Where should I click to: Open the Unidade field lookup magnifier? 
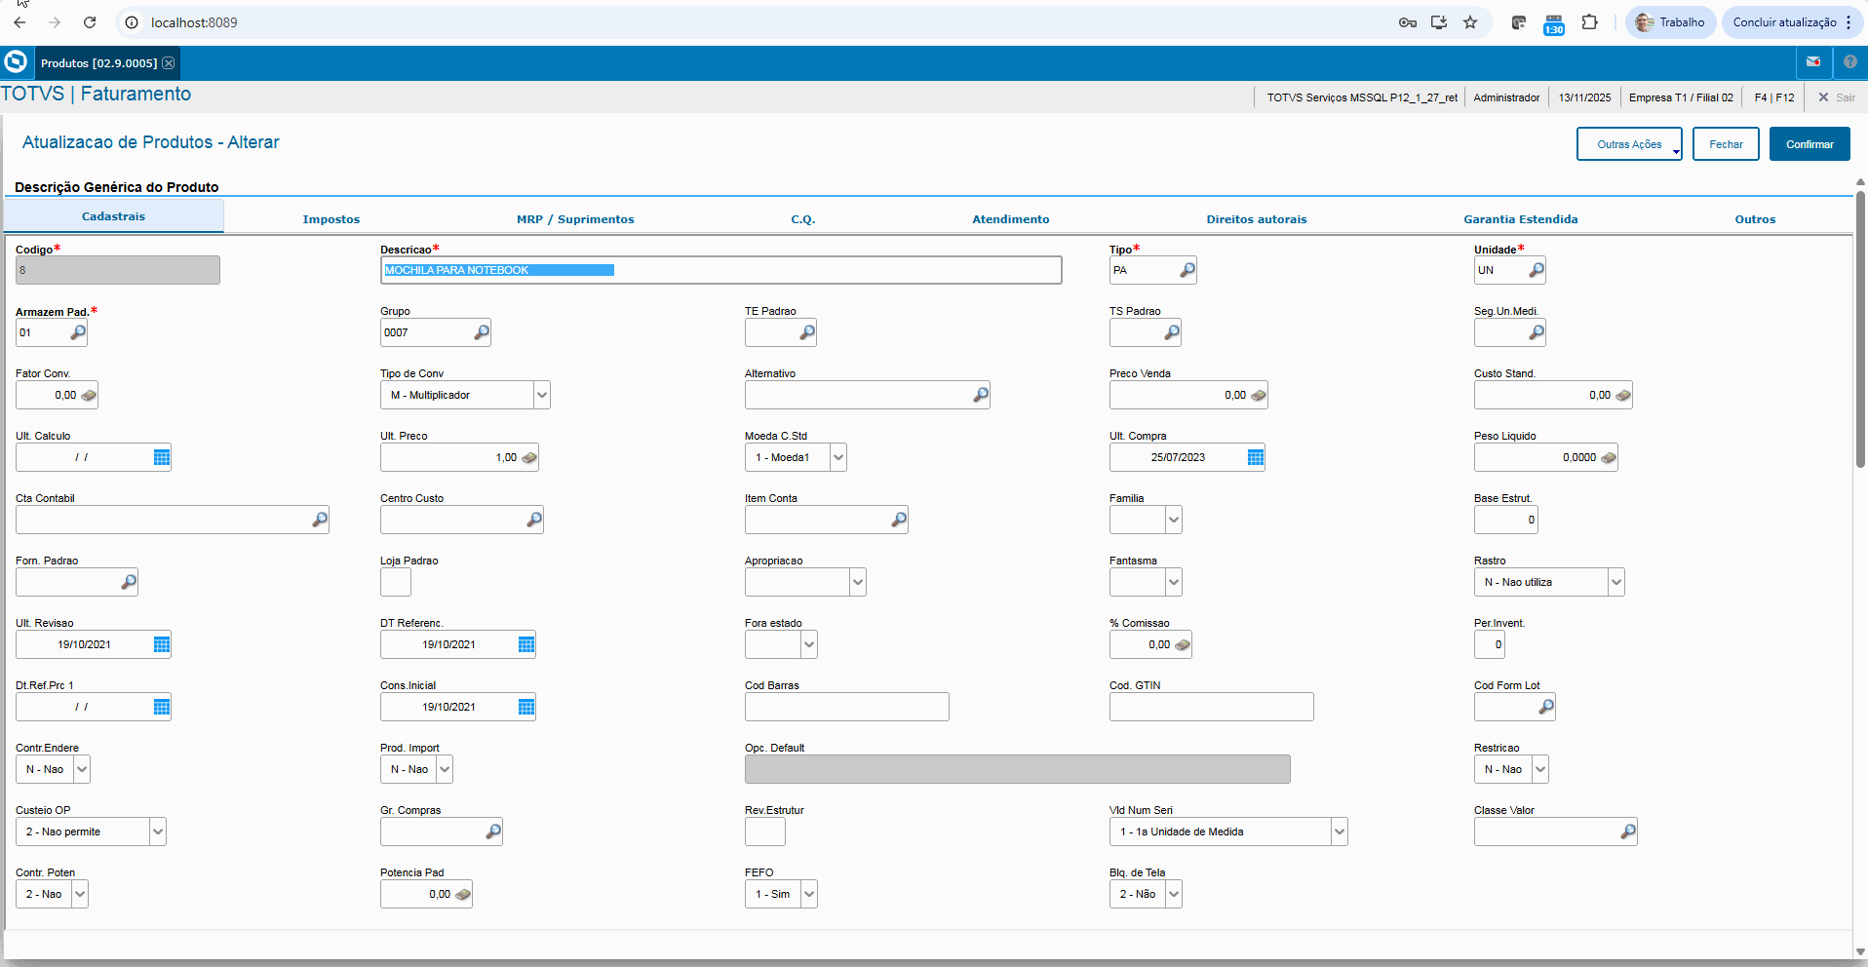(x=1536, y=270)
